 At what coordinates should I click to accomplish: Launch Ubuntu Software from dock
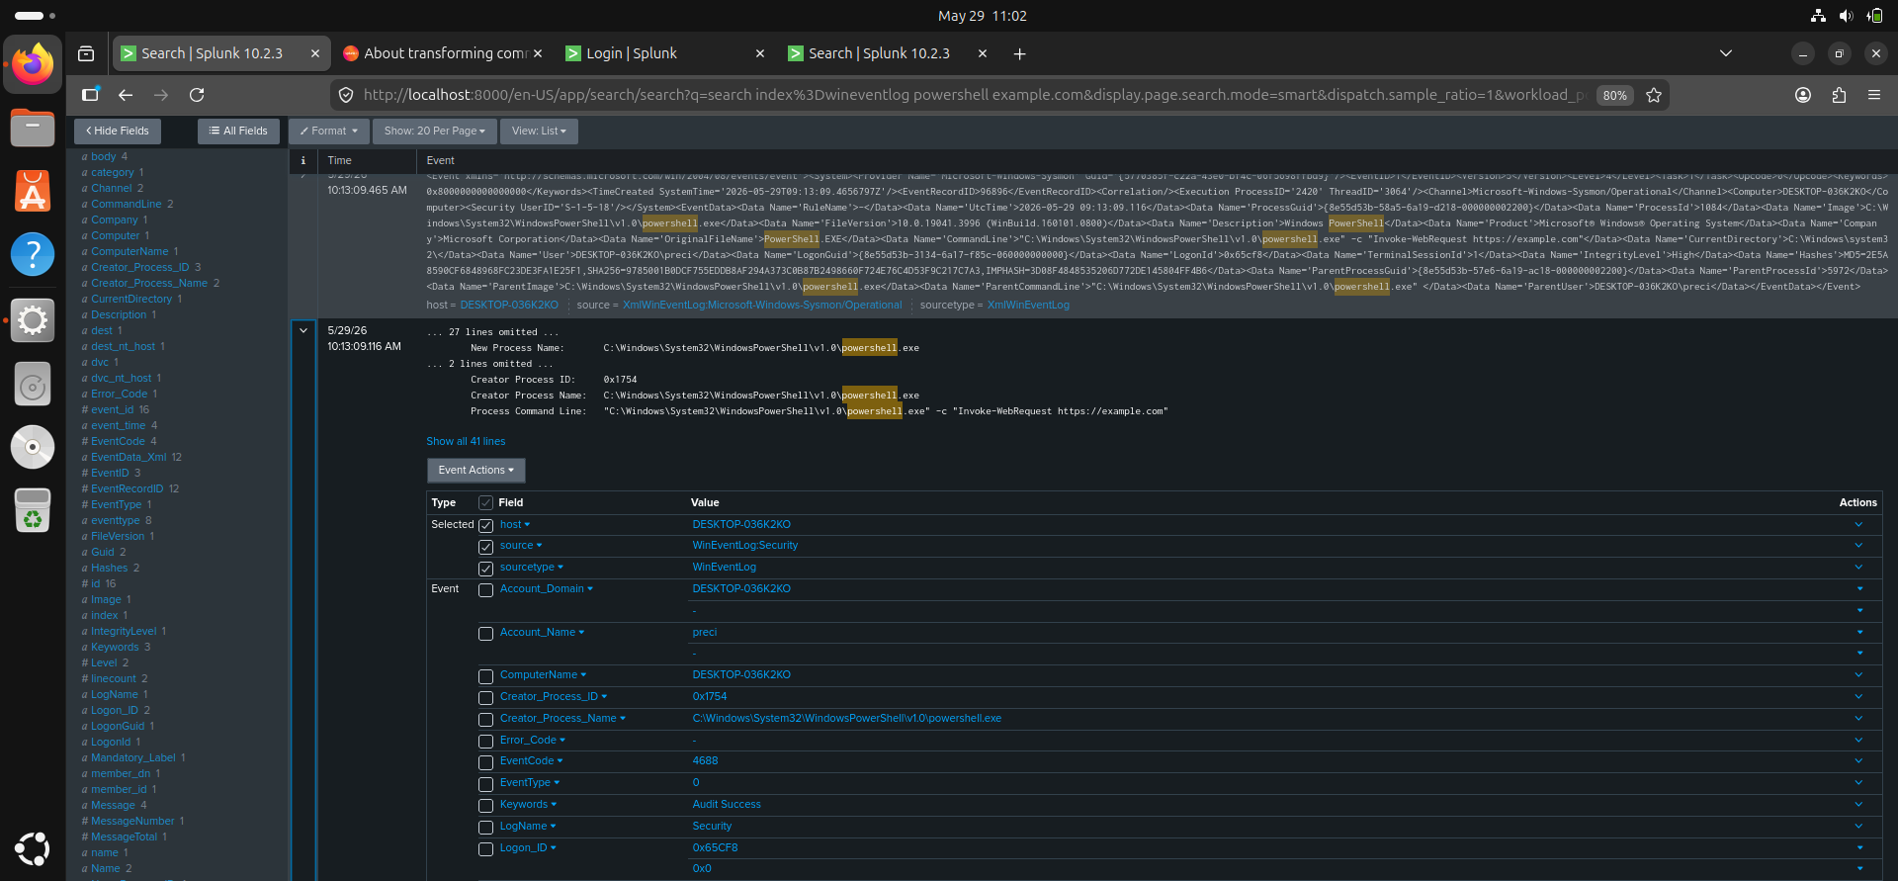tap(33, 192)
